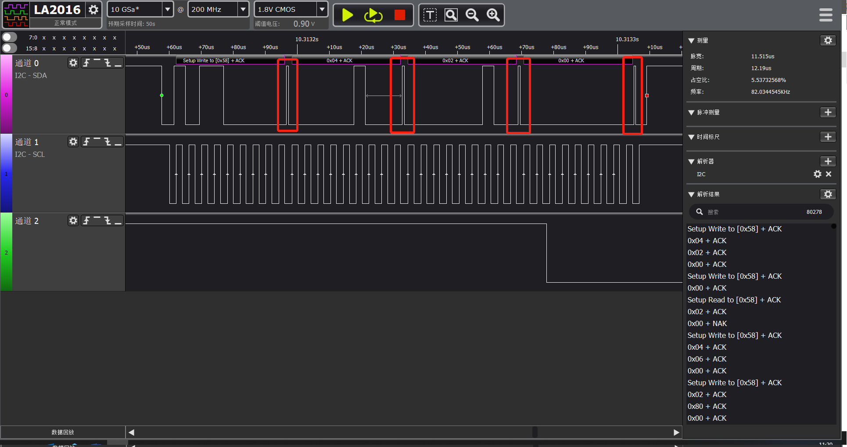Viewport: 847px width, 447px height.
Task: Click the 10.3132s time marker on ruler
Action: [307, 39]
